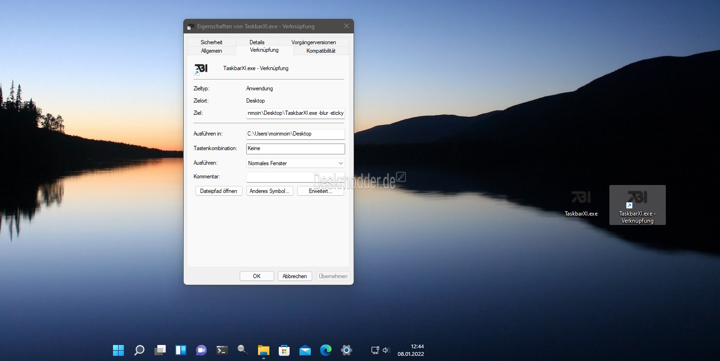Open Settings gear in taskbar
The height and width of the screenshot is (361, 720).
347,350
